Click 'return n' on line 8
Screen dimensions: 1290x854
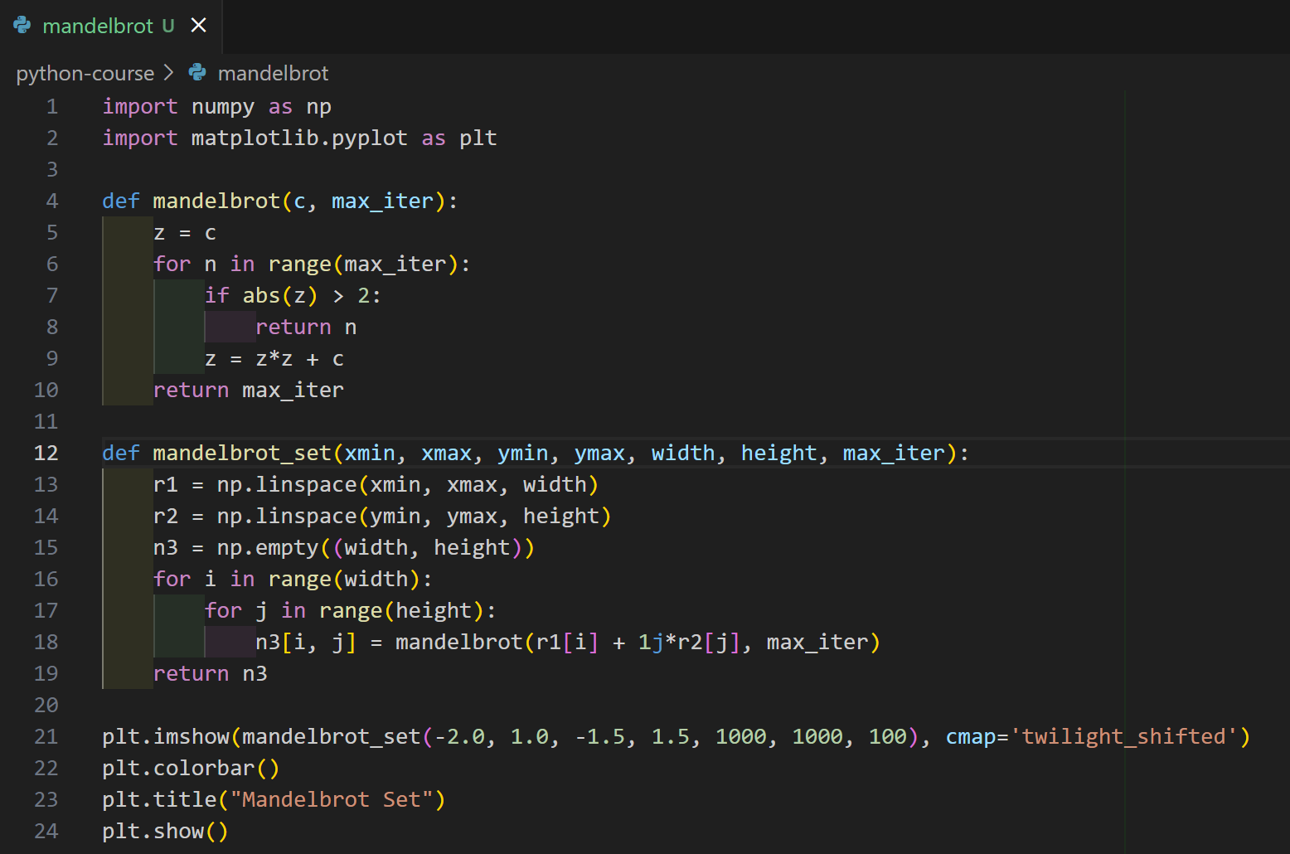306,327
